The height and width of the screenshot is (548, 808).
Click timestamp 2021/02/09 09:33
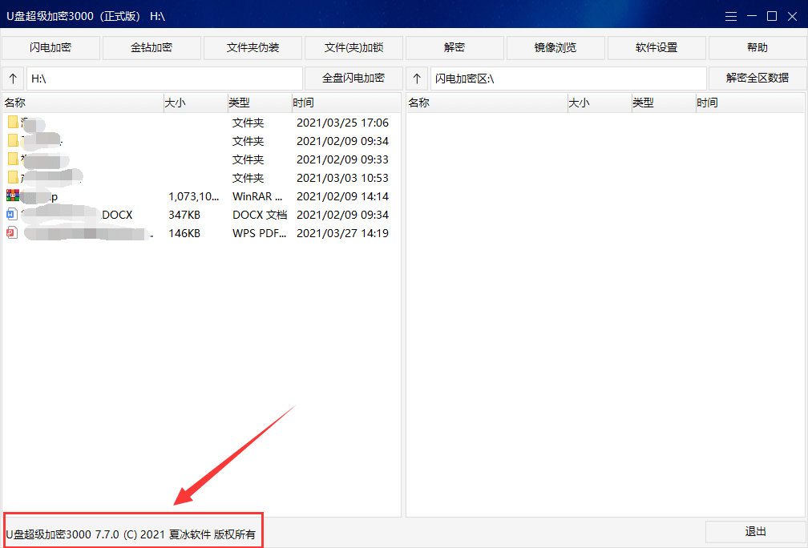tap(343, 159)
